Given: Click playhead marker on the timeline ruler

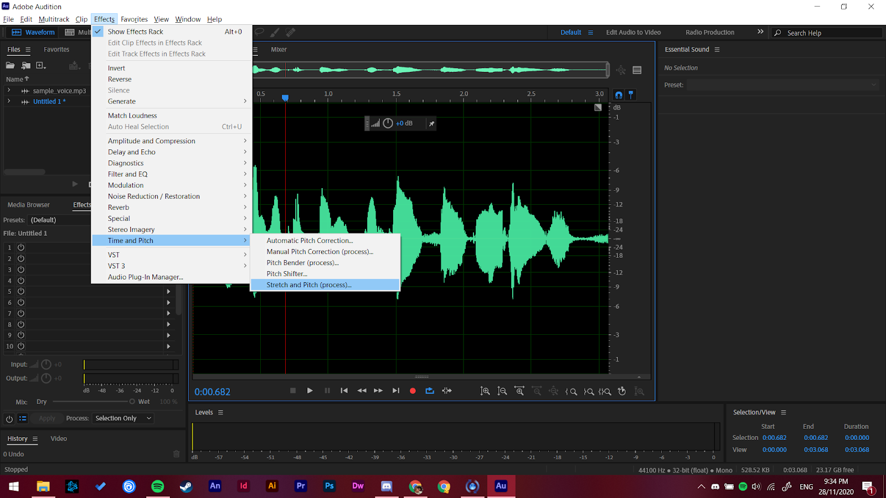Looking at the screenshot, I should (x=285, y=98).
